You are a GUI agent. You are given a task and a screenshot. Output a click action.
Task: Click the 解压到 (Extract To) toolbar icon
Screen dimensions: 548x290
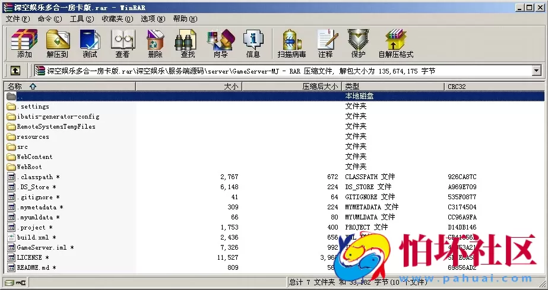coord(58,43)
